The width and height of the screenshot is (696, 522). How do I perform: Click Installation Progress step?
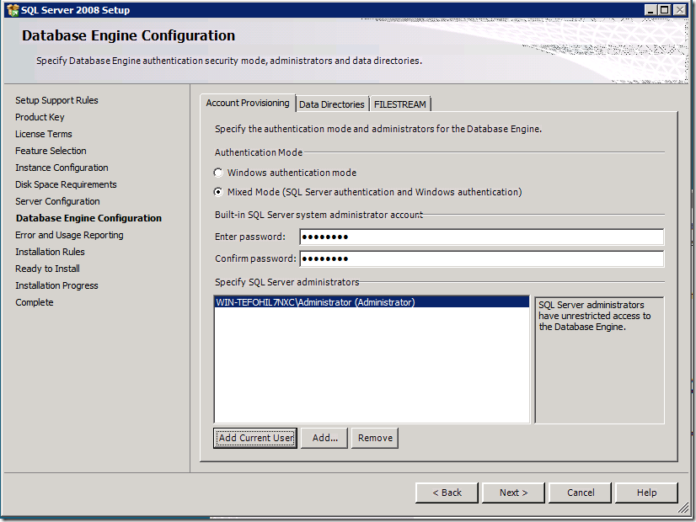pyautogui.click(x=56, y=285)
